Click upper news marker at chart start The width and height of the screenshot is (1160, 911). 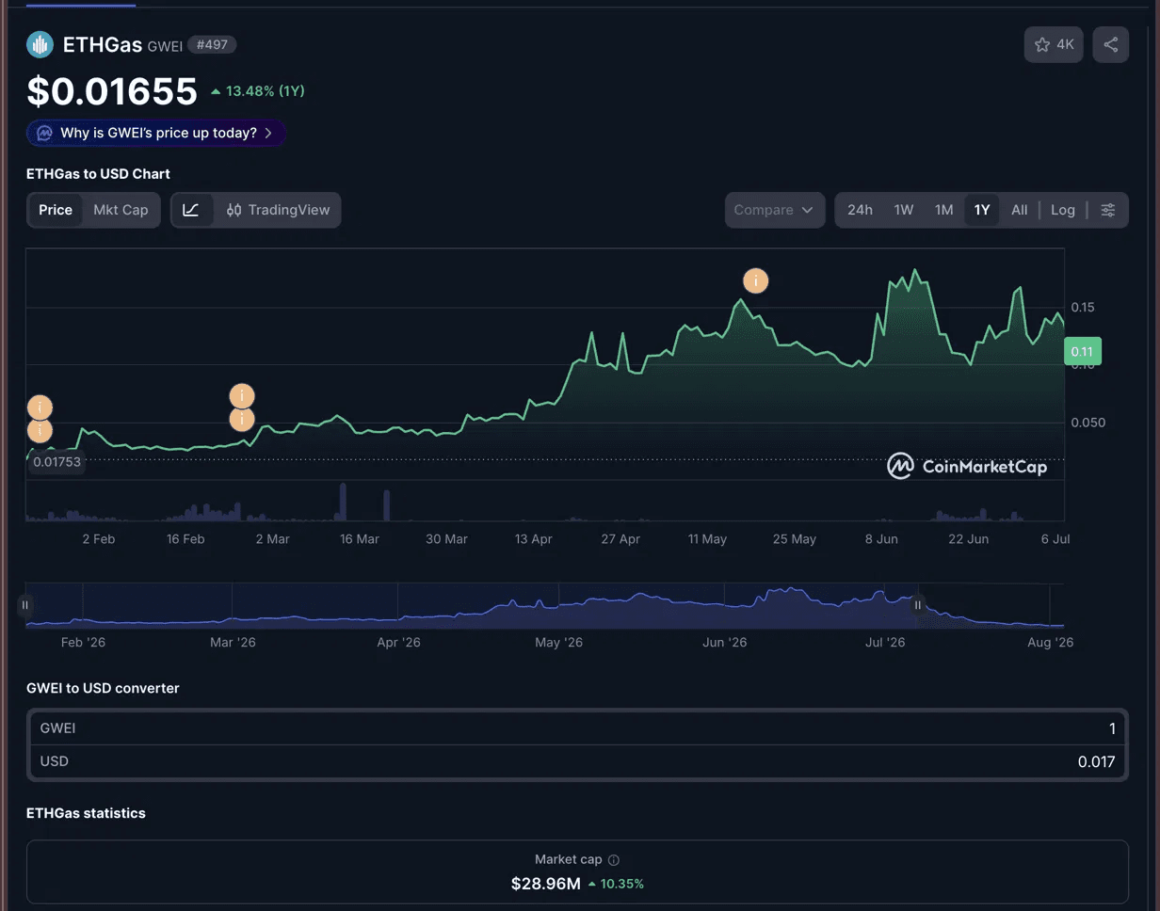(x=40, y=408)
